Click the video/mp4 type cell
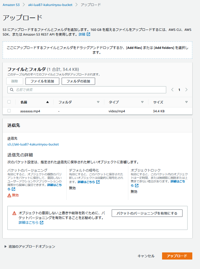This screenshot has width=200, height=269. pos(117,111)
